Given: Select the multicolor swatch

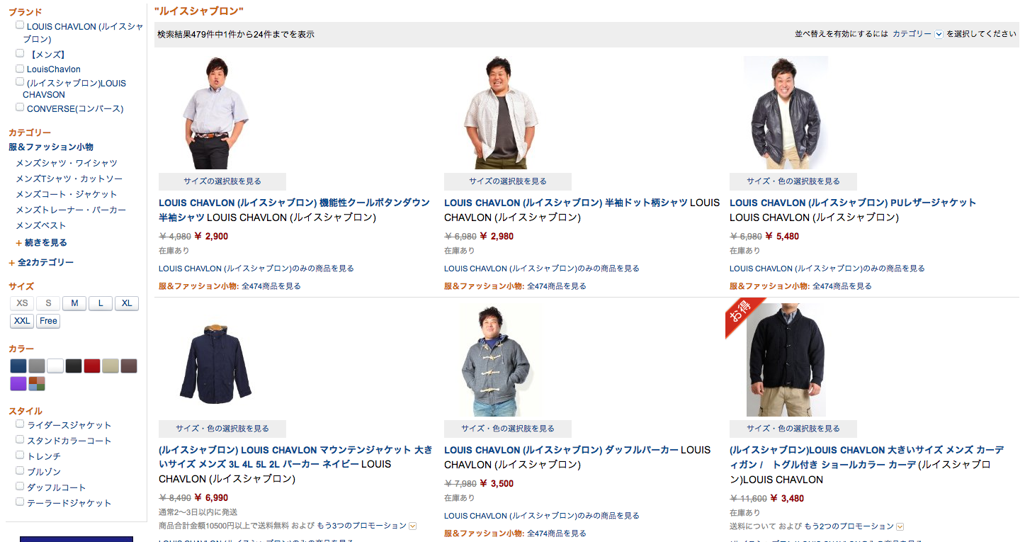Looking at the screenshot, I should coord(37,384).
